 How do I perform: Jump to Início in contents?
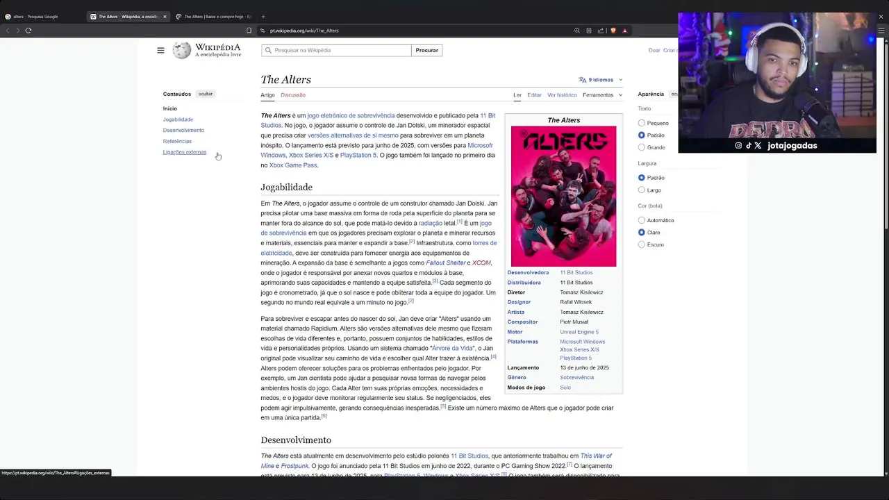[x=170, y=109]
